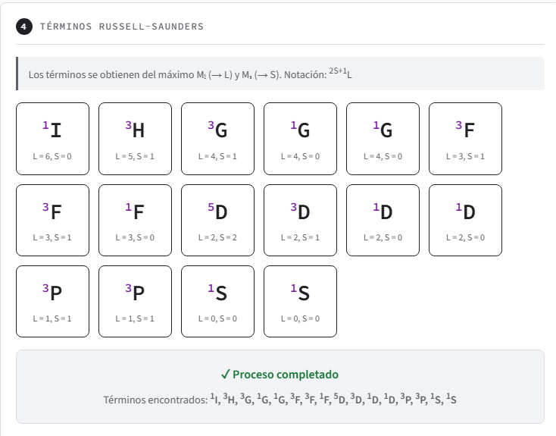Click the ¹S card directly after ³P

(217, 302)
